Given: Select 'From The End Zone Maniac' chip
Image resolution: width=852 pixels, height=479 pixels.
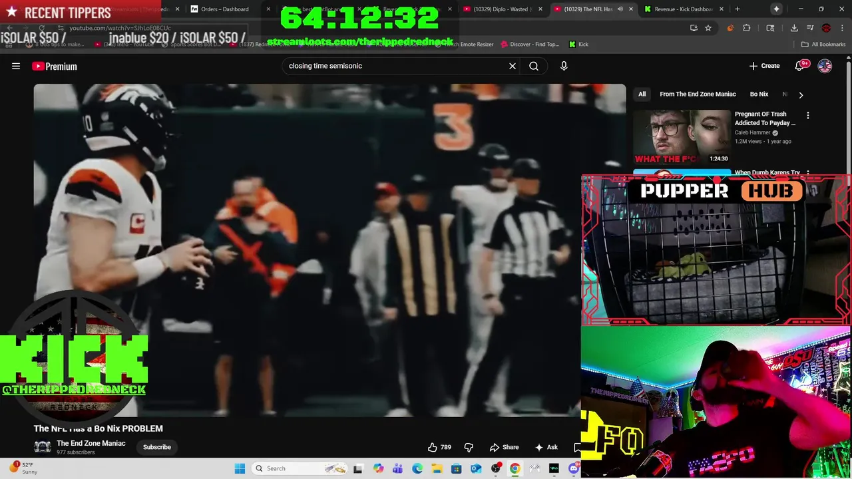Looking at the screenshot, I should pyautogui.click(x=698, y=94).
